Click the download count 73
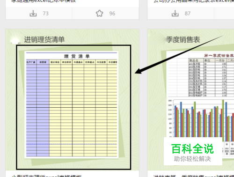The height and width of the screenshot is (177, 234). pos(46,14)
